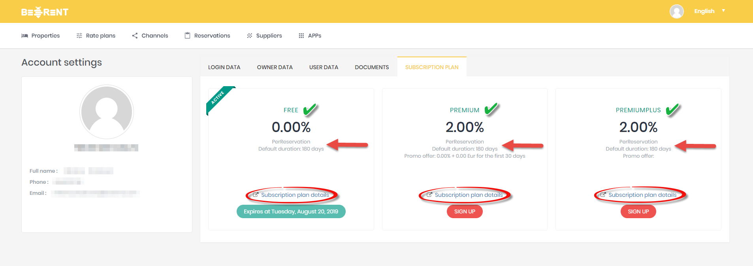Expand language menu via arrow
The height and width of the screenshot is (266, 753).
coord(723,11)
